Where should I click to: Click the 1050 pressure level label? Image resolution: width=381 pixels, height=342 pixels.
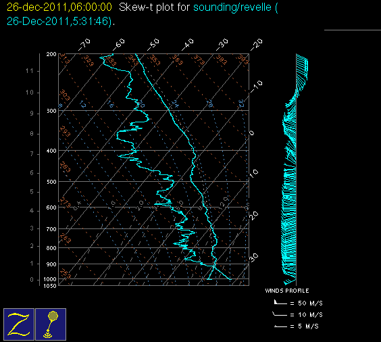(x=50, y=286)
